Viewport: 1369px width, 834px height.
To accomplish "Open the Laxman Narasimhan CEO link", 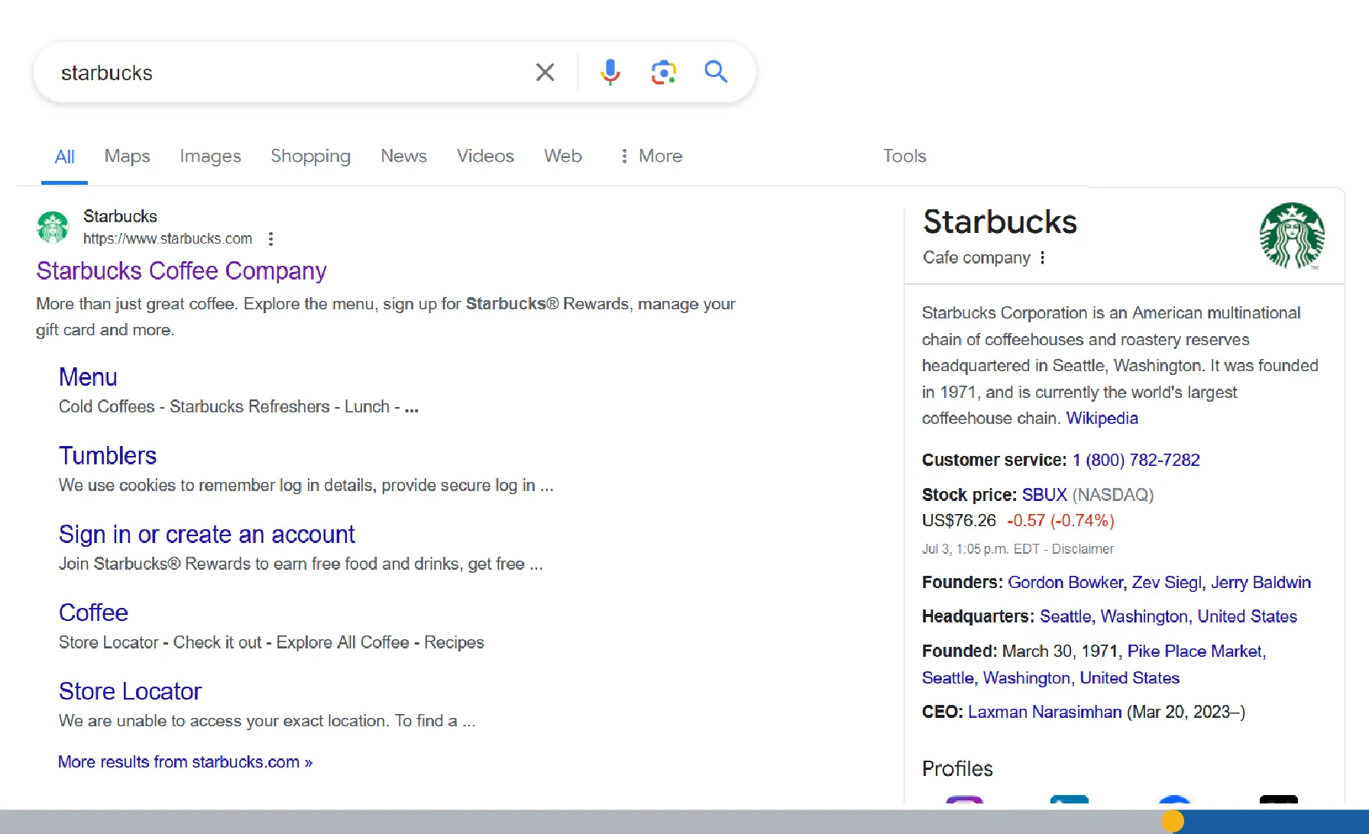I will pyautogui.click(x=1044, y=712).
